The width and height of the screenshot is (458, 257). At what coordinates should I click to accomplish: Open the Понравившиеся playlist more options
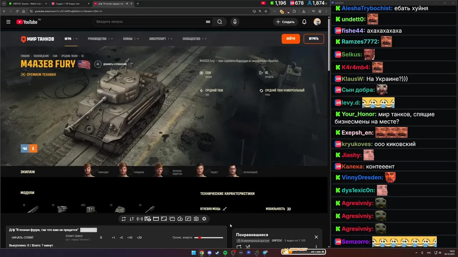click(316, 247)
